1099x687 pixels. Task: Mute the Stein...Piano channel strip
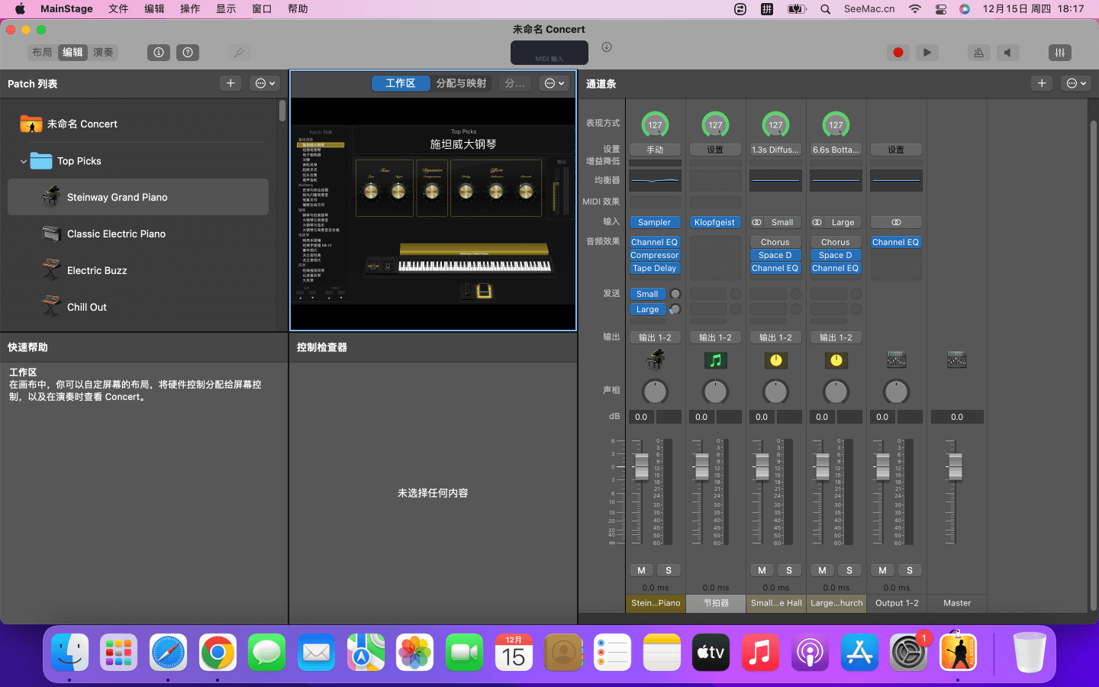pyautogui.click(x=641, y=570)
